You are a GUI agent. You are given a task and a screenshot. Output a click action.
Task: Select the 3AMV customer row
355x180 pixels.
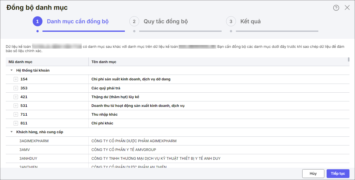pyautogui.click(x=25, y=150)
